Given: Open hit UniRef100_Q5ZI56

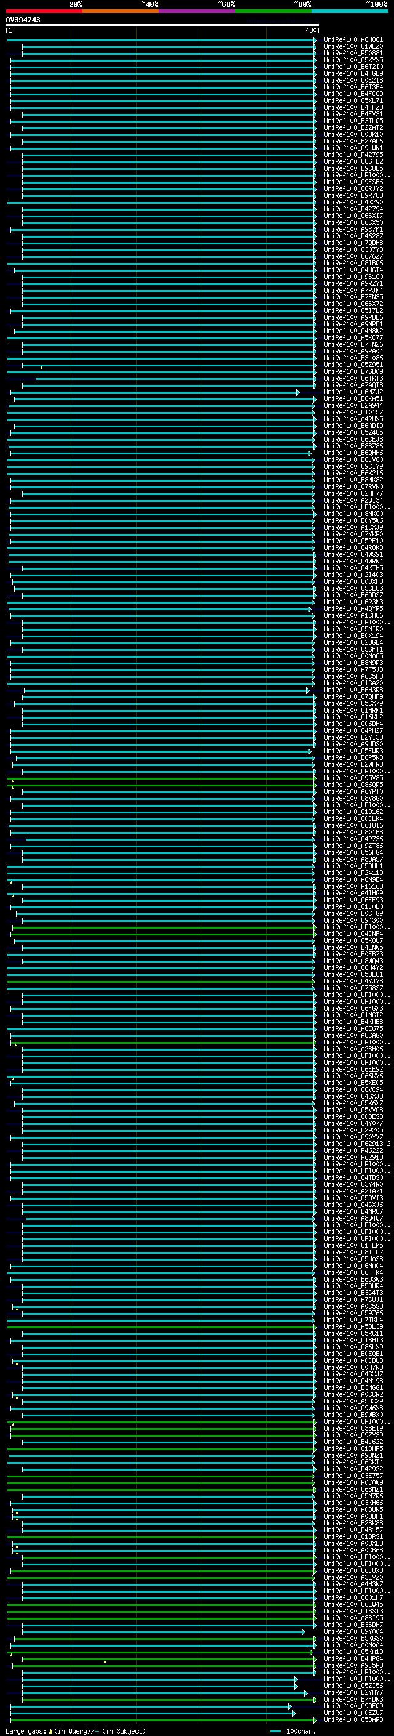Looking at the screenshot, I should point(353,1686).
